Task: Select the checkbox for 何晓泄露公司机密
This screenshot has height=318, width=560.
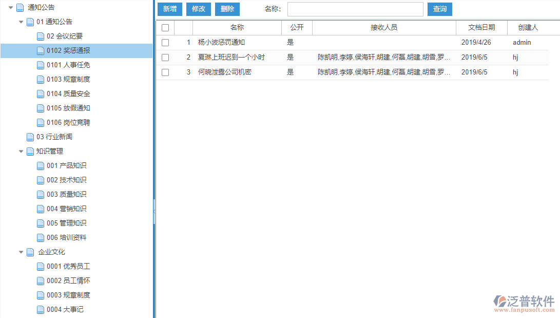Action: point(165,72)
